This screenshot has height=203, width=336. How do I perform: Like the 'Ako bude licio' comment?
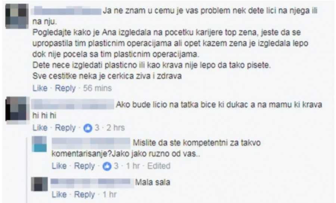point(40,128)
